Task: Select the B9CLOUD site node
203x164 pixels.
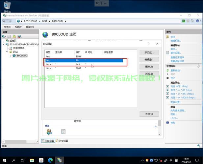Action: pos(22,56)
